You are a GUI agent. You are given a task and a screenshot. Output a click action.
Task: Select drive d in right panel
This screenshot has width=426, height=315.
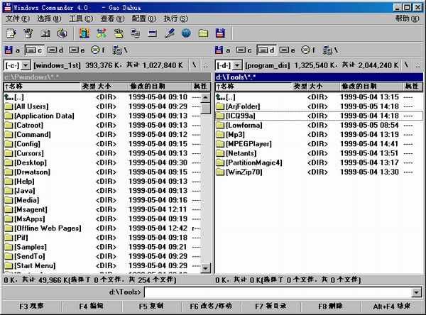coord(266,50)
